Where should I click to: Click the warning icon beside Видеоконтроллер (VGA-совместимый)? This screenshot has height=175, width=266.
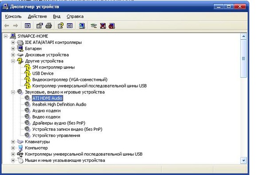[27, 80]
